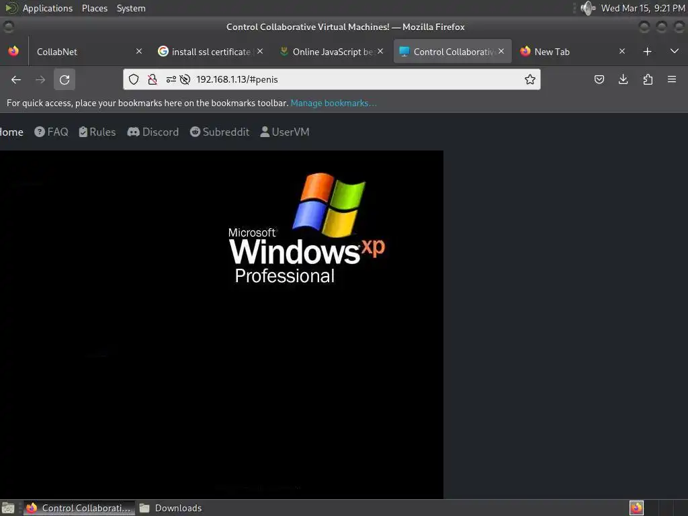
Task: Switch to the Downloads window in taskbar
Action: click(170, 508)
